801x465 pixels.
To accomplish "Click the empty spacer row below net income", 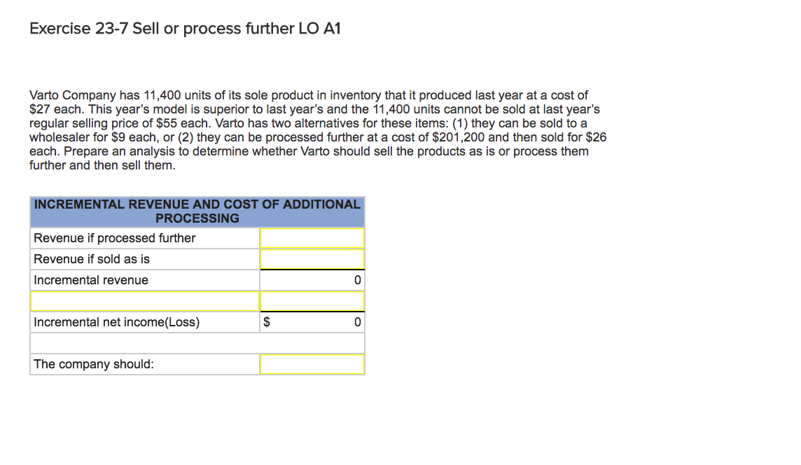I will coord(197,343).
